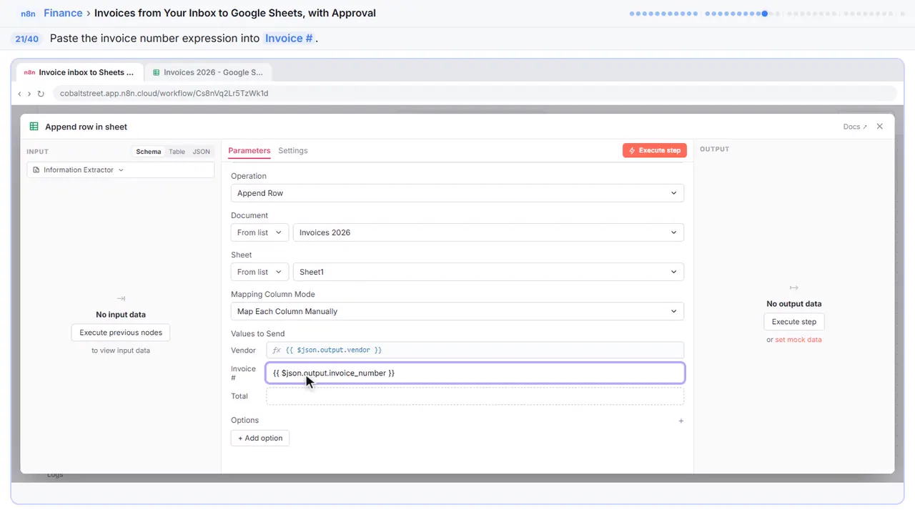
Task: Click the 21/40 step counter
Action: coord(27,39)
